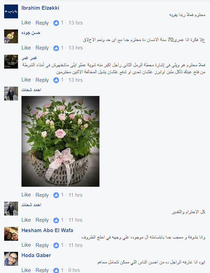210x273 pixels.
Task: Click the thumbs-up icon under Hoda Gaber's comment
Action: [x=56, y=270]
